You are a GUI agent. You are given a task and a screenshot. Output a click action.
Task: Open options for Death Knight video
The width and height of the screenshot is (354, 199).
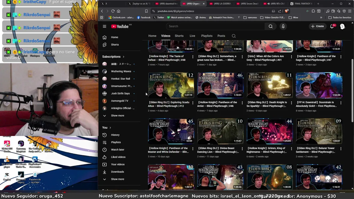(291, 103)
